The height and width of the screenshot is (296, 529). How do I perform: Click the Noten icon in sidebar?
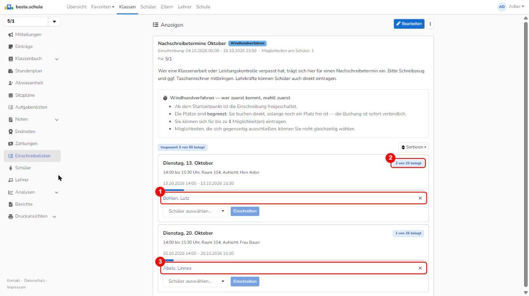[10, 120]
